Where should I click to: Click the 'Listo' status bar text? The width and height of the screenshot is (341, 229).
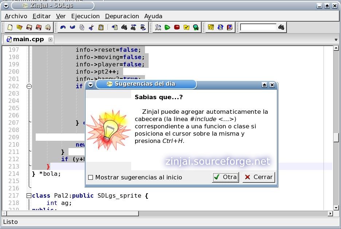pos(11,222)
